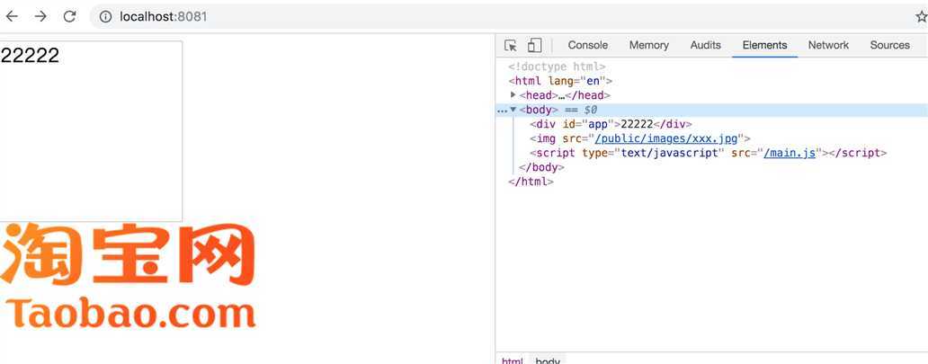The image size is (928, 364).
Task: Select the img element node
Action: pos(639,139)
